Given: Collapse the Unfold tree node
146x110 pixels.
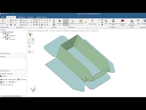Looking at the screenshot, I should click(2, 37).
